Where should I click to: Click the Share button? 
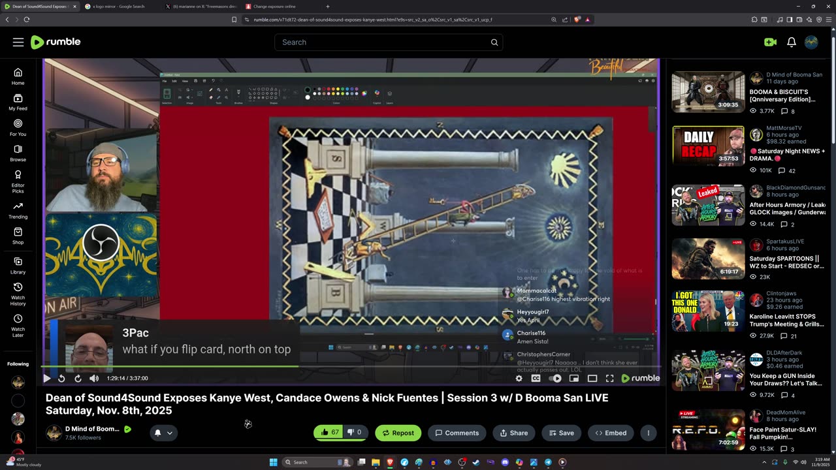point(514,433)
